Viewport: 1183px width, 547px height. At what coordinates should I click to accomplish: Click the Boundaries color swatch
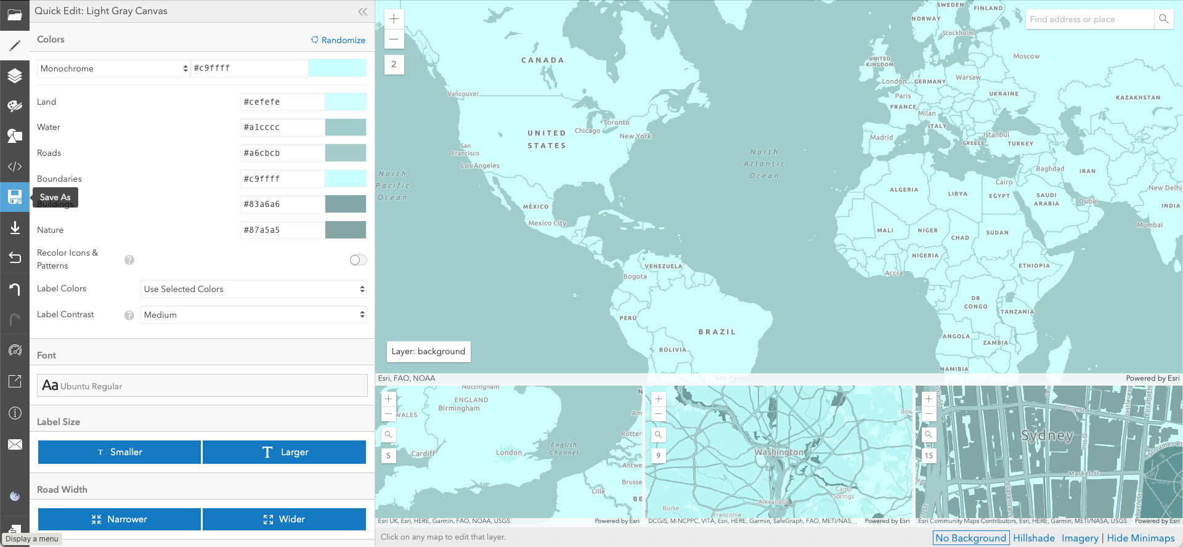tap(346, 179)
